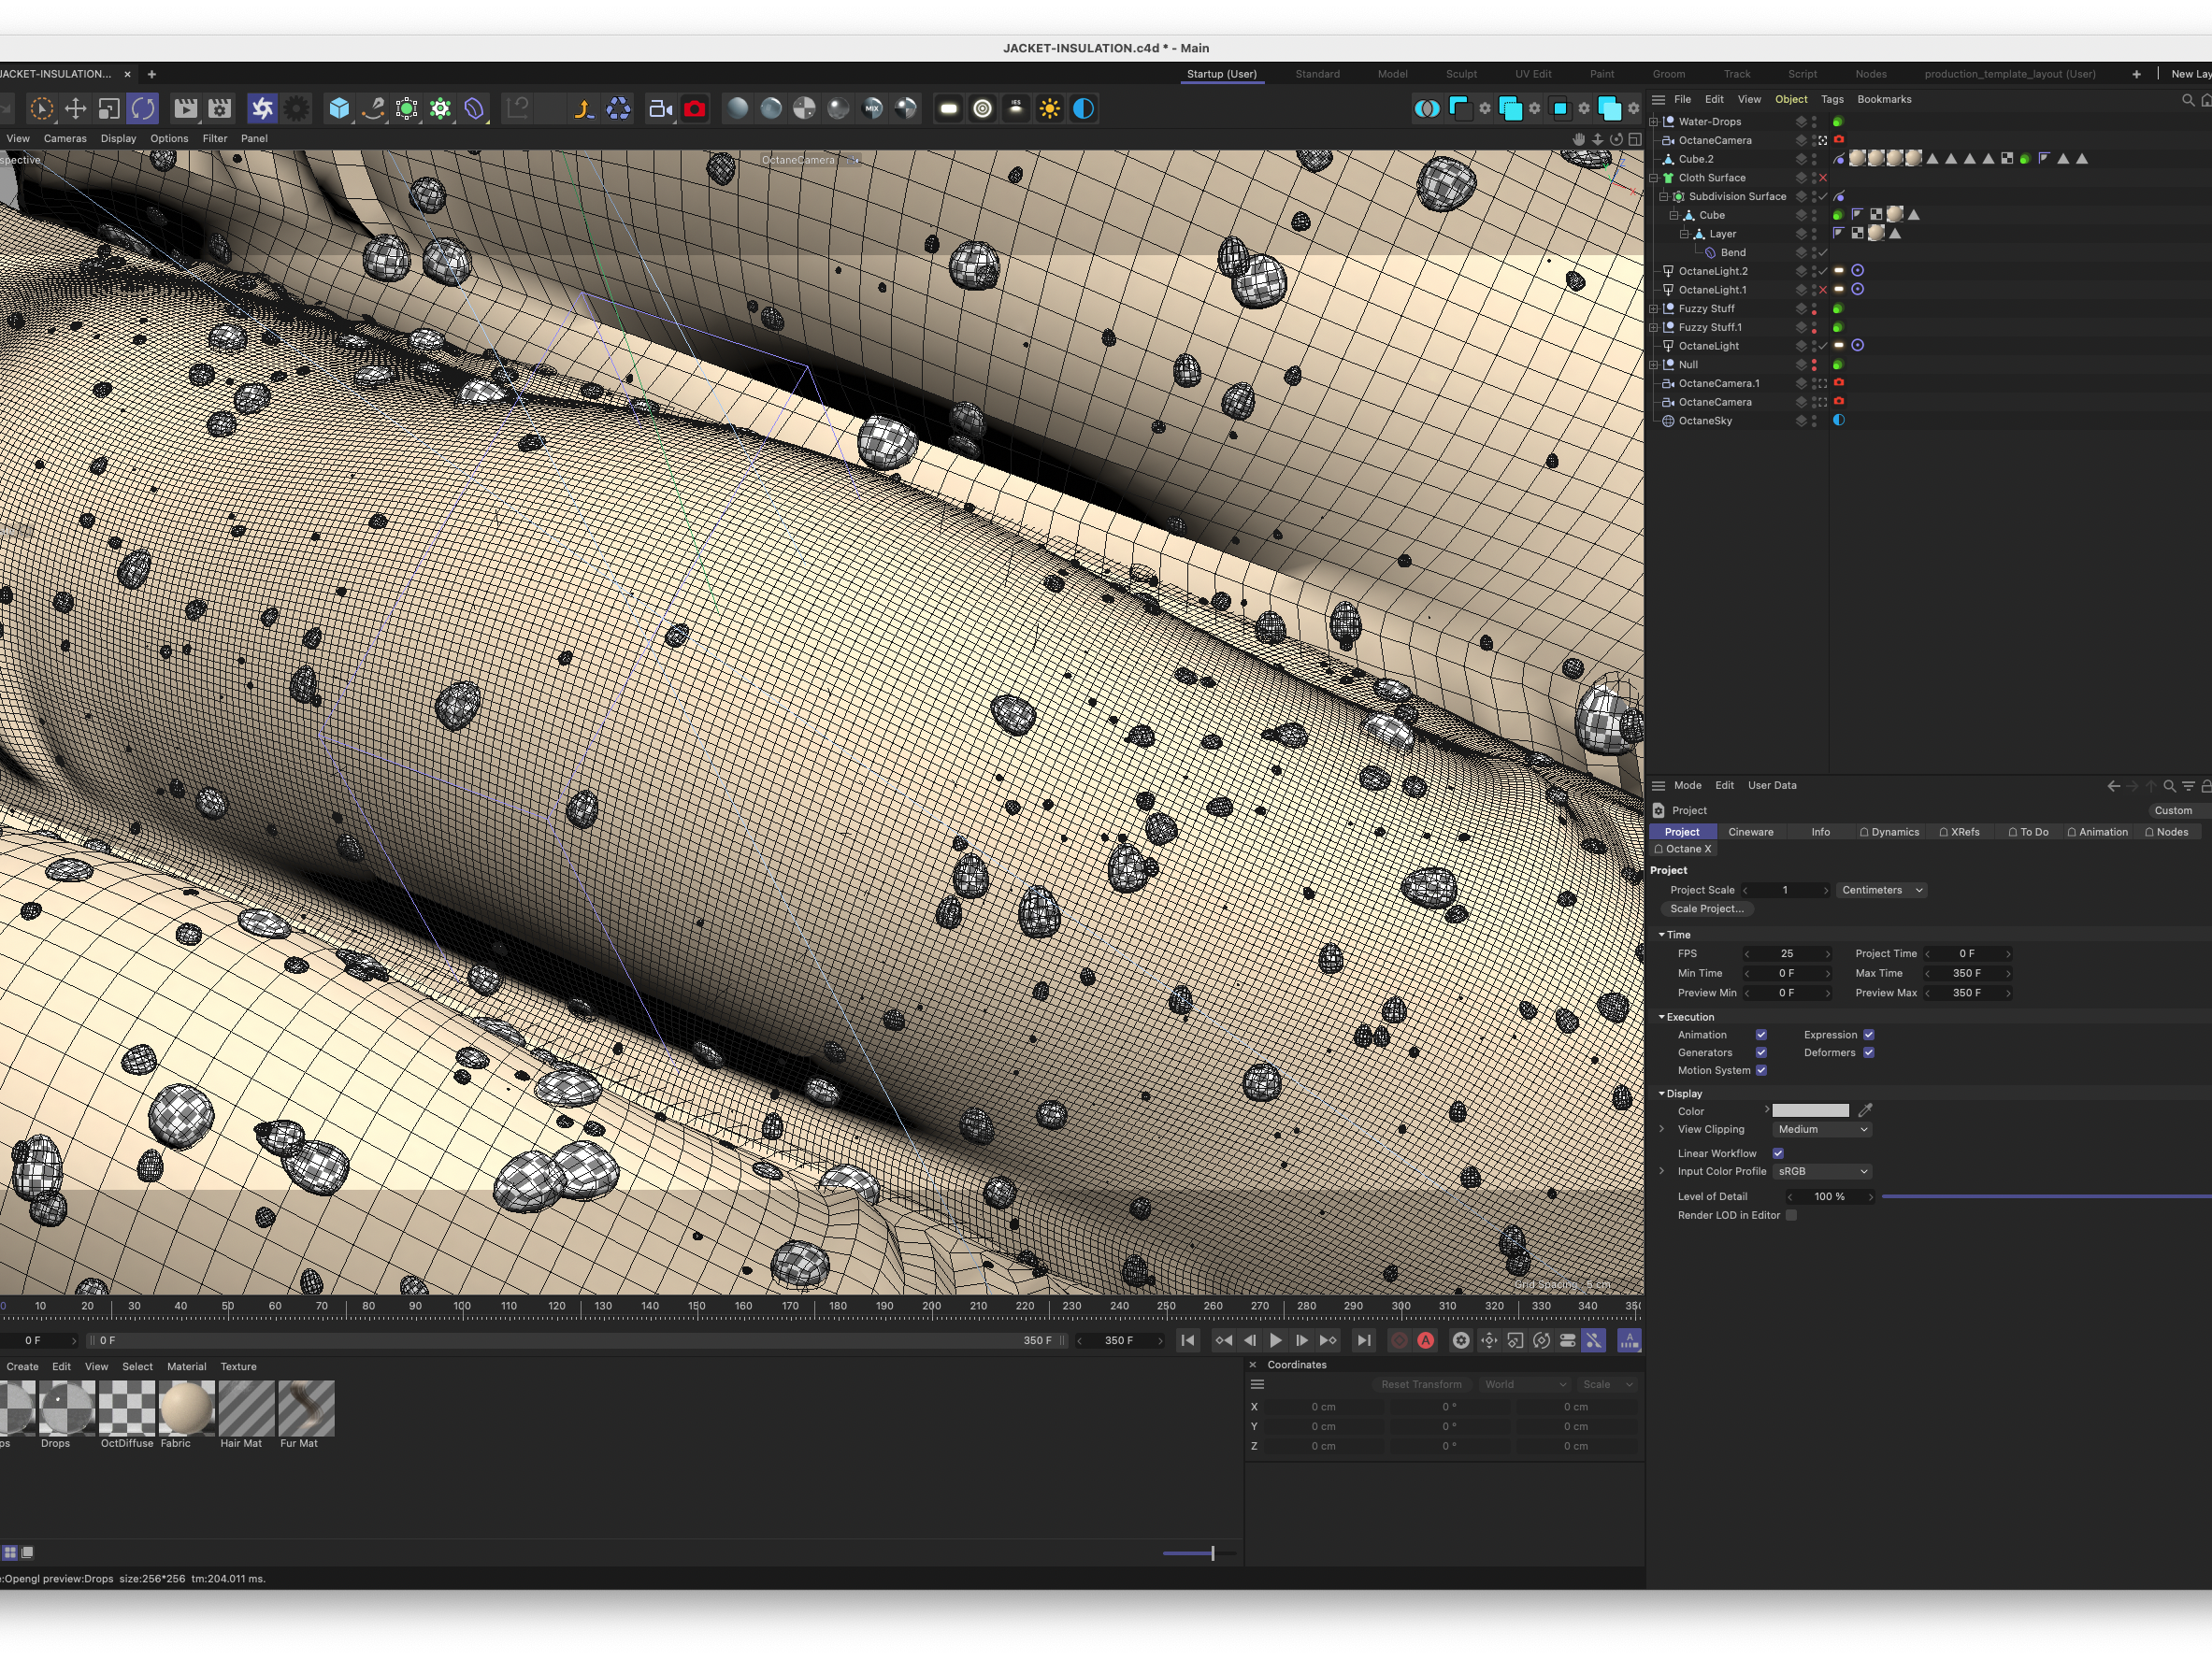The image size is (2212, 1659).
Task: Click the Scale tool icon
Action: click(109, 109)
